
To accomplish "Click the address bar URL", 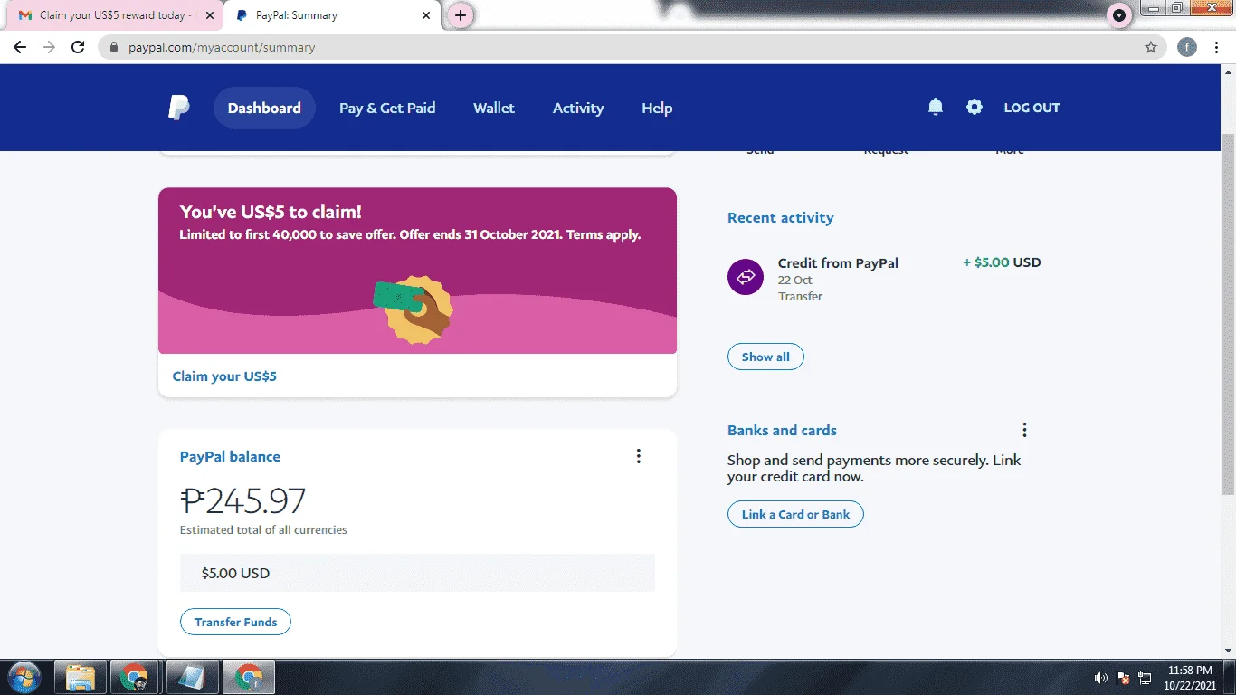I will pyautogui.click(x=222, y=47).
